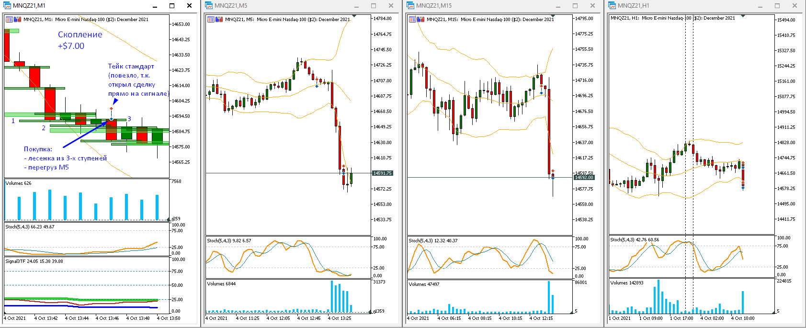Open Depth of Market icon on M1 chart
Image resolution: width=806 pixels, height=328 pixels.
click(x=18, y=20)
